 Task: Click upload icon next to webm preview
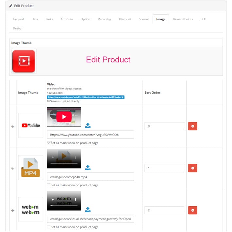[88, 210]
